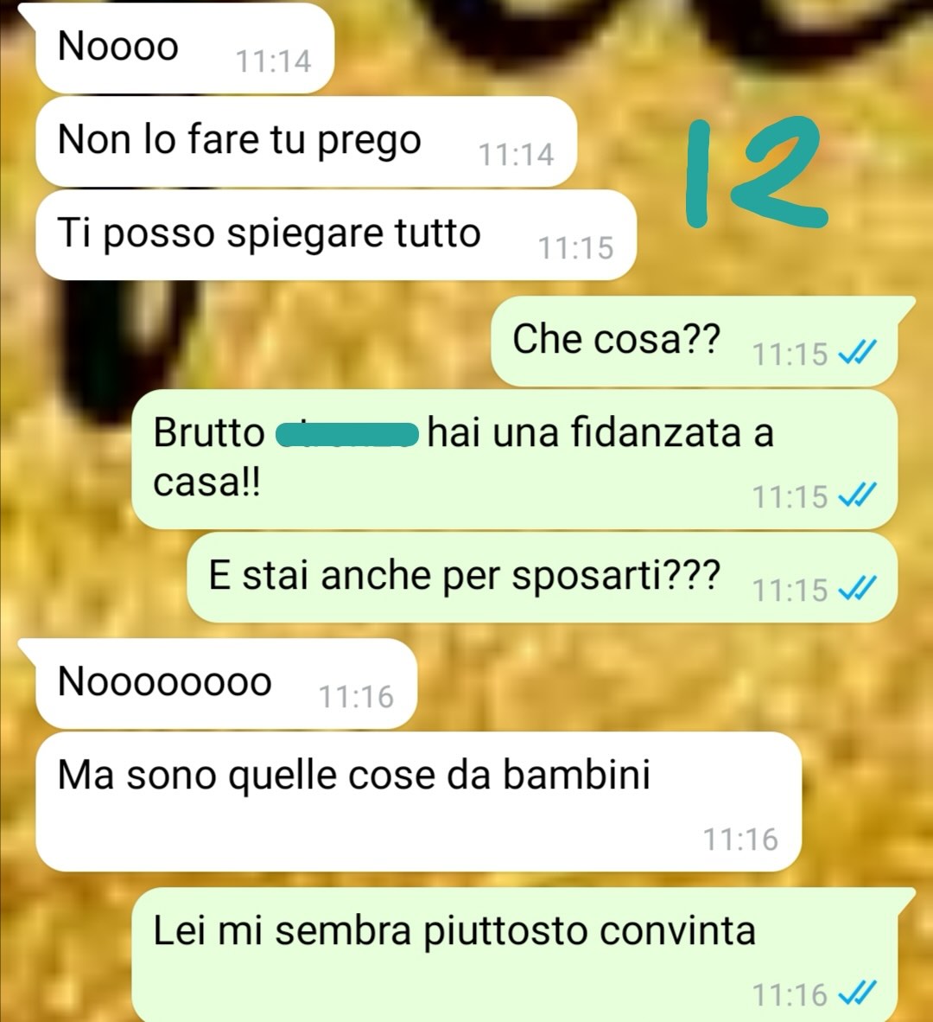Select the 'Noooooooo' message bubble
This screenshot has width=933, height=1022.
click(x=226, y=683)
